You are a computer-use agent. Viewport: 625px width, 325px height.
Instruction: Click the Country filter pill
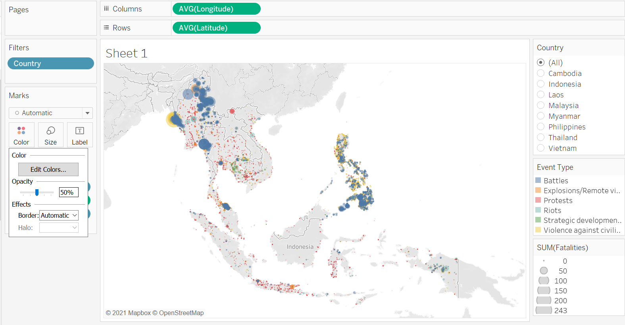pyautogui.click(x=51, y=63)
